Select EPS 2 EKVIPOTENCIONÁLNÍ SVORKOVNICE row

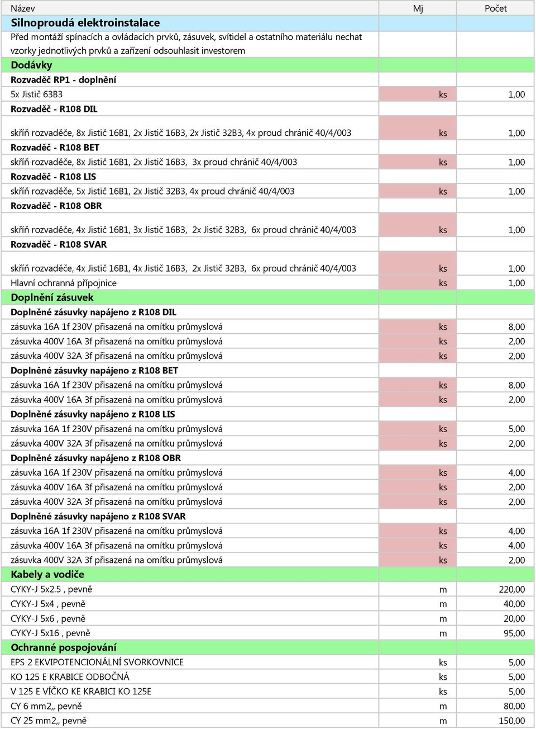267,662
